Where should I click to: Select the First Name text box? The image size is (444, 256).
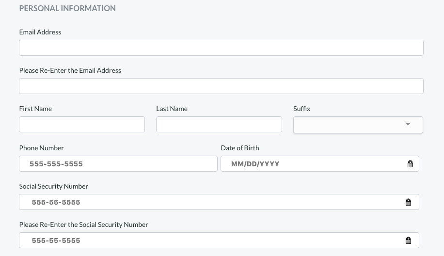(x=82, y=125)
